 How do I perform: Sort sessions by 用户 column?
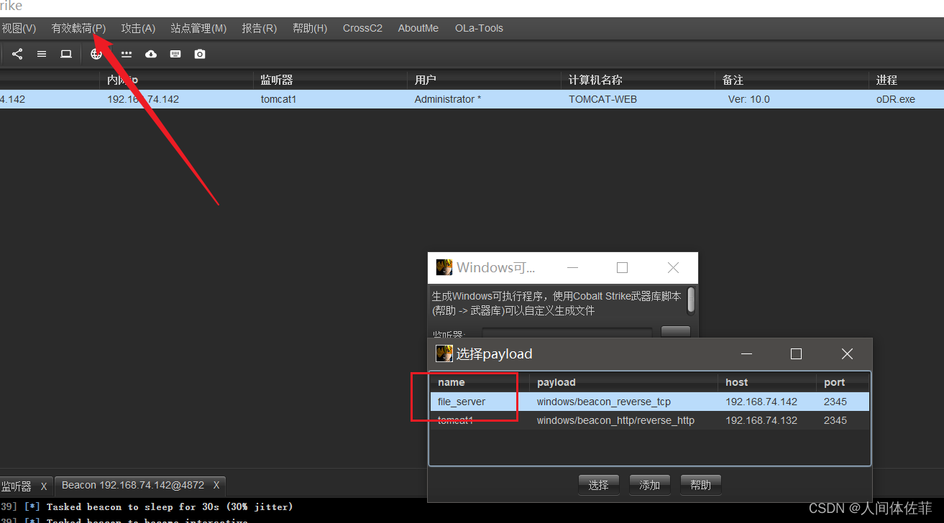pos(484,80)
